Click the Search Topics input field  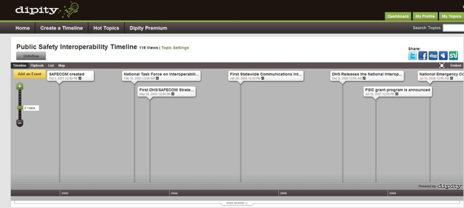(454, 28)
